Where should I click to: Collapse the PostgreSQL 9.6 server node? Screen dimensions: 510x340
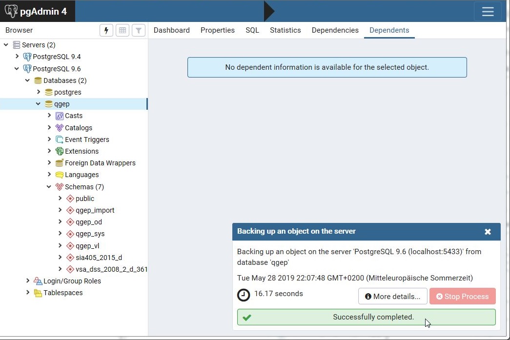coord(17,68)
